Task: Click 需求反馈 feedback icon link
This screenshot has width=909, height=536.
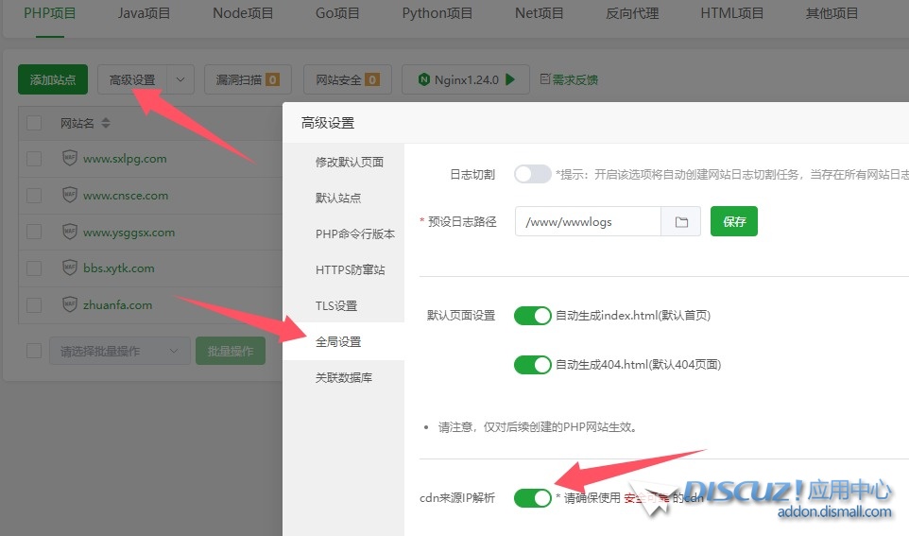Action: pyautogui.click(x=569, y=80)
